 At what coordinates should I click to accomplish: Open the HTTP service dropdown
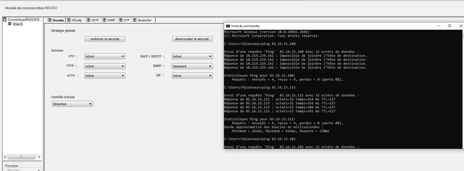[x=105, y=76]
